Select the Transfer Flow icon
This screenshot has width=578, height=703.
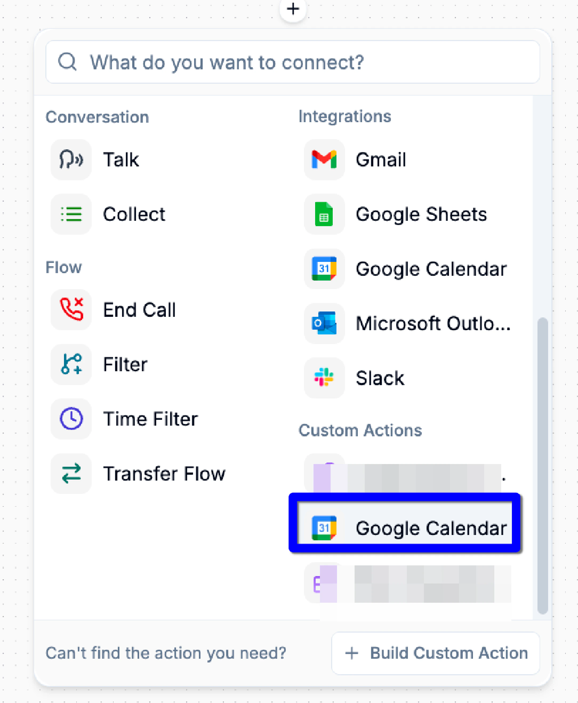point(71,474)
